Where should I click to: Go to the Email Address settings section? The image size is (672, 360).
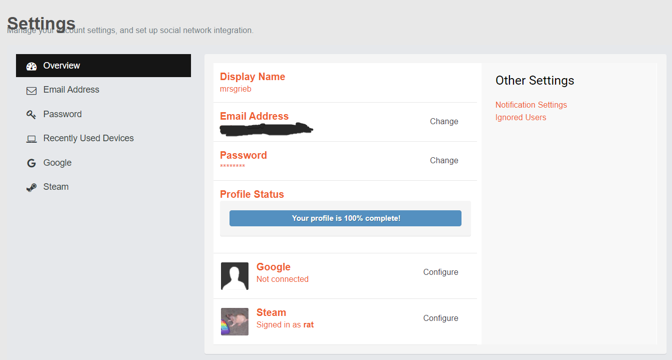[71, 90]
